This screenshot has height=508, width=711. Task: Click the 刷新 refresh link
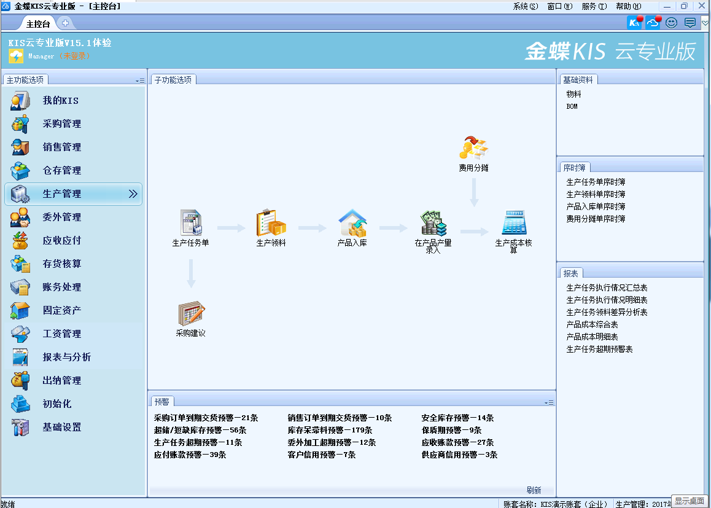pyautogui.click(x=534, y=490)
